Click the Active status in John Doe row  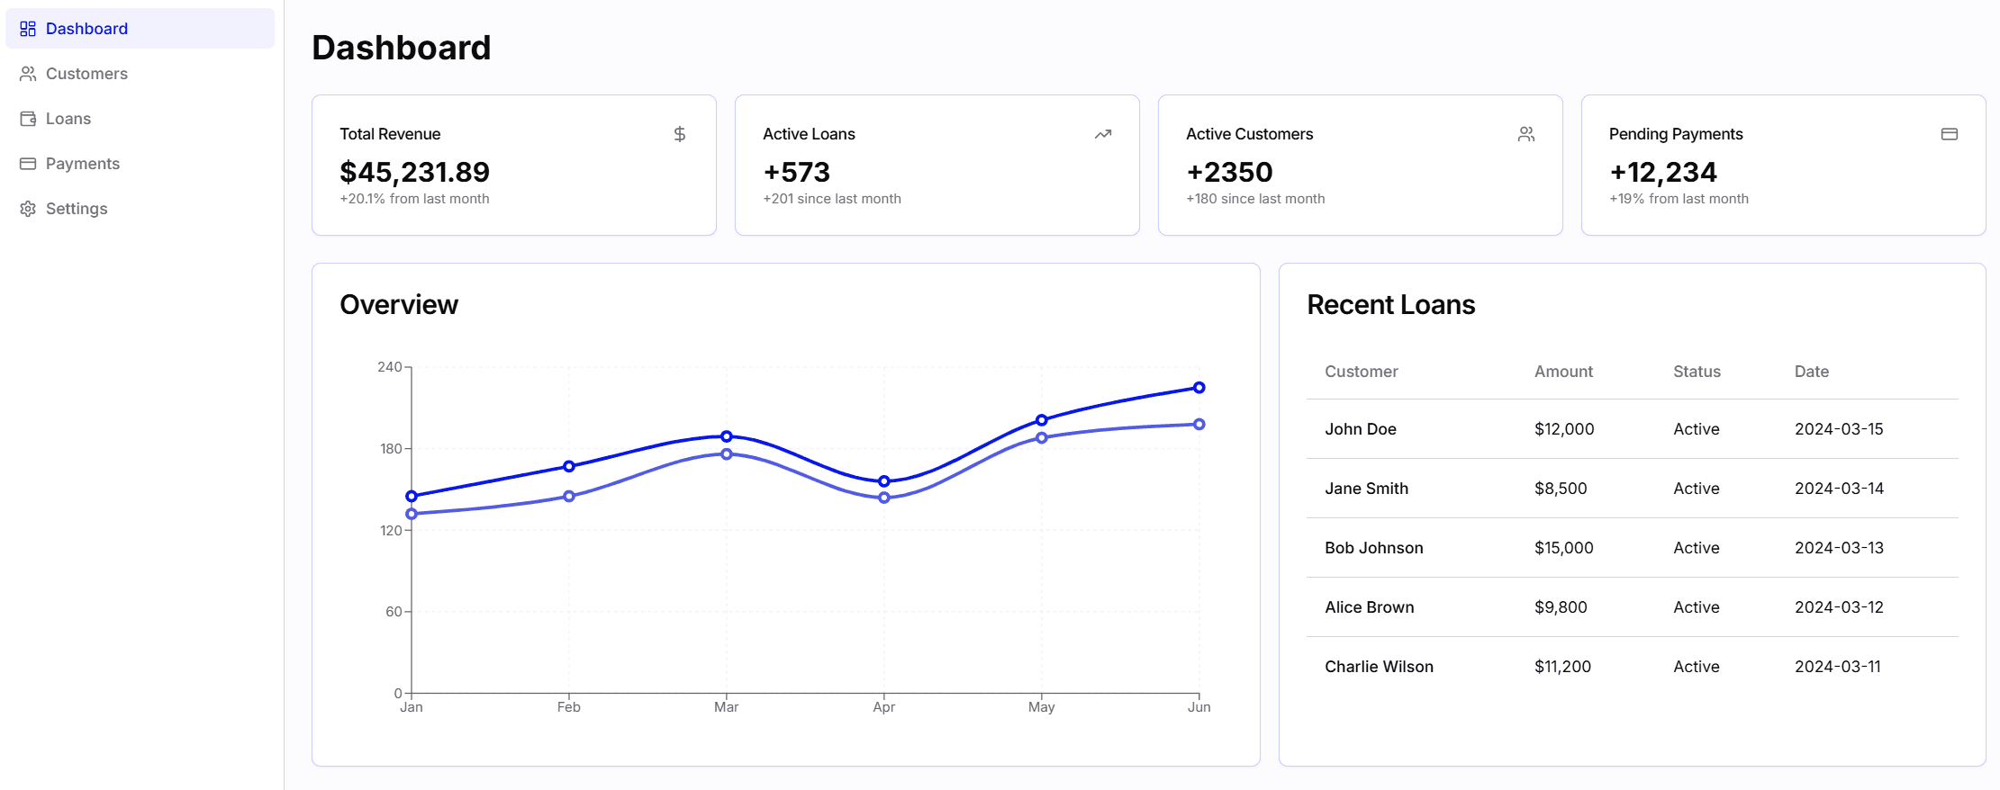[1697, 429]
